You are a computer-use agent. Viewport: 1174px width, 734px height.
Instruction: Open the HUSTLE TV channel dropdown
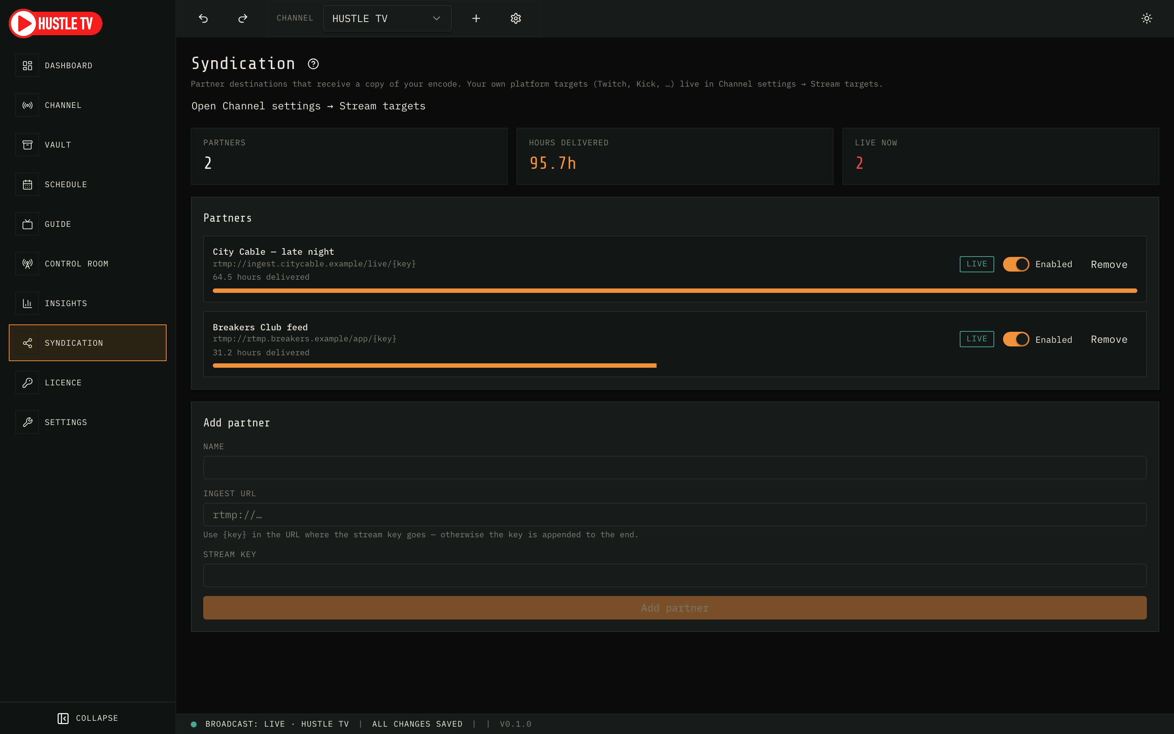[387, 18]
